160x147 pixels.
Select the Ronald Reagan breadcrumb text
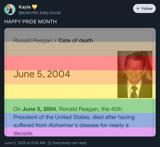pyautogui.click(x=33, y=41)
